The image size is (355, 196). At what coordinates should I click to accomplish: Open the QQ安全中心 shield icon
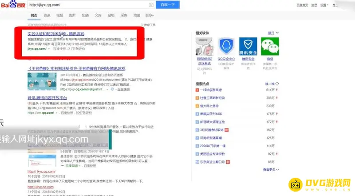point(226,46)
